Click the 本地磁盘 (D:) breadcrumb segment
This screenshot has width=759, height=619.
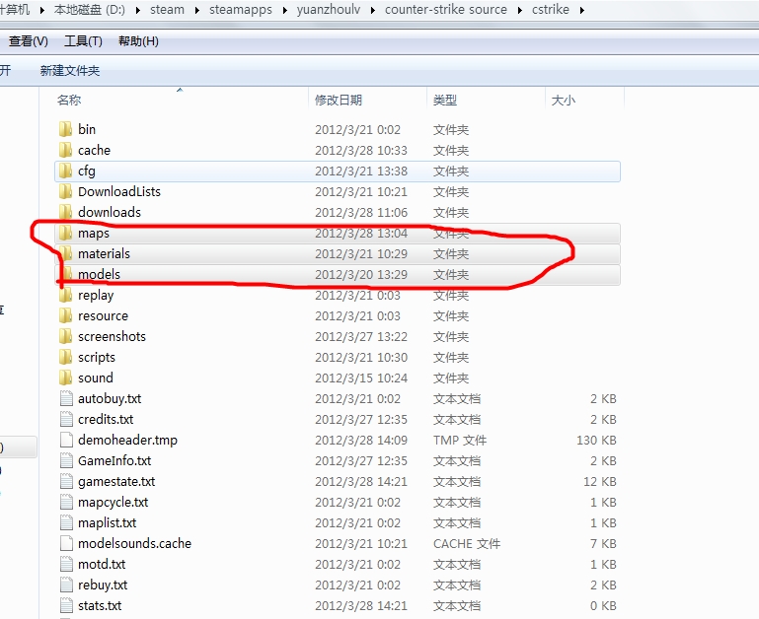pos(90,10)
